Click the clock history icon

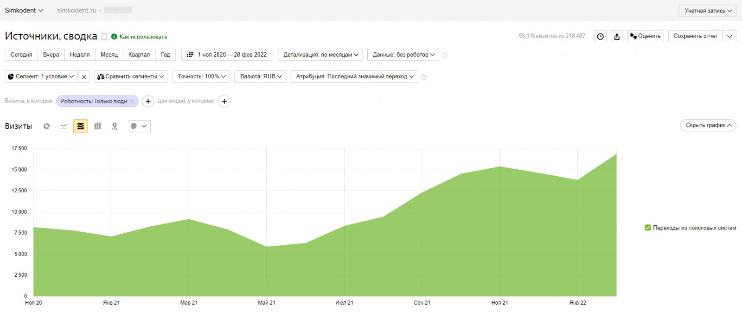[601, 36]
